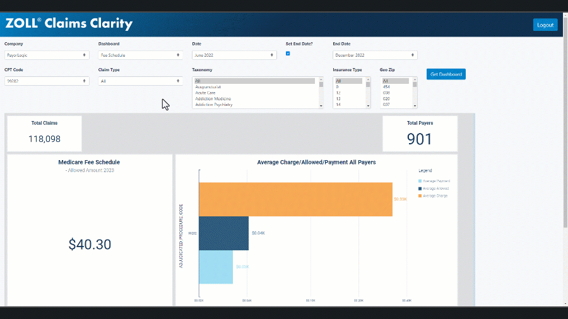The image size is (568, 319).
Task: Click the Average Charge legend swatch
Action: [420, 195]
